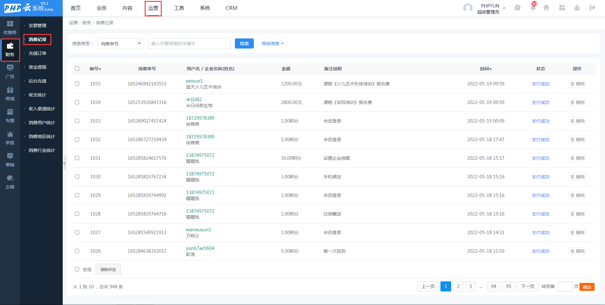Open the 会员 top menu
This screenshot has height=305, width=605.
(x=102, y=8)
